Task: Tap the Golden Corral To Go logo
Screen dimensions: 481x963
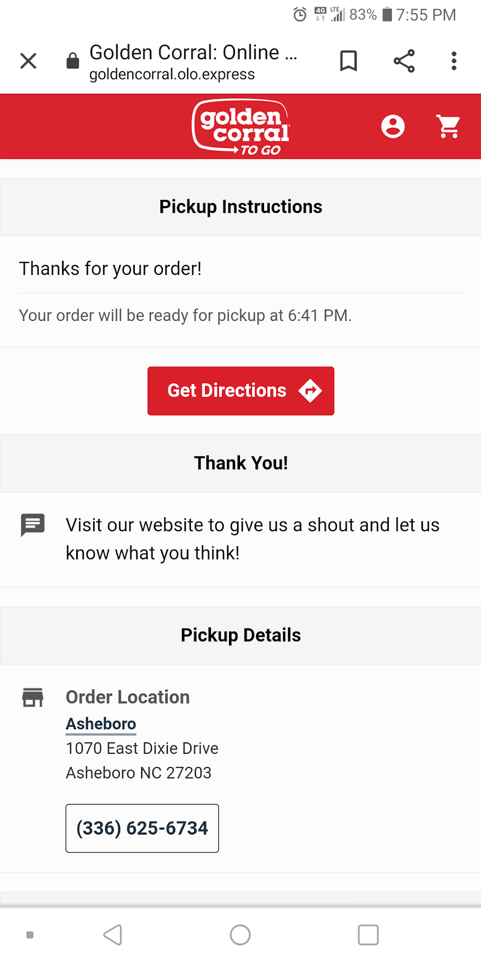Action: click(x=241, y=127)
